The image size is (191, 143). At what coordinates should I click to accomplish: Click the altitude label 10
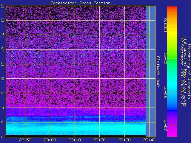pos(3,64)
